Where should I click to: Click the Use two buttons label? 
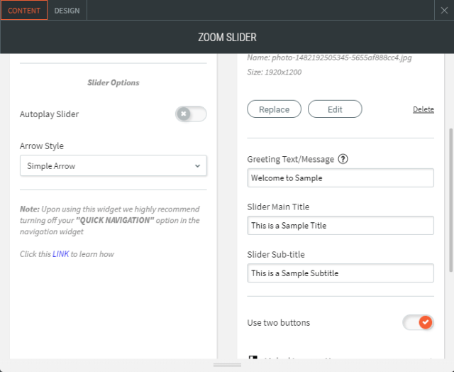click(279, 323)
